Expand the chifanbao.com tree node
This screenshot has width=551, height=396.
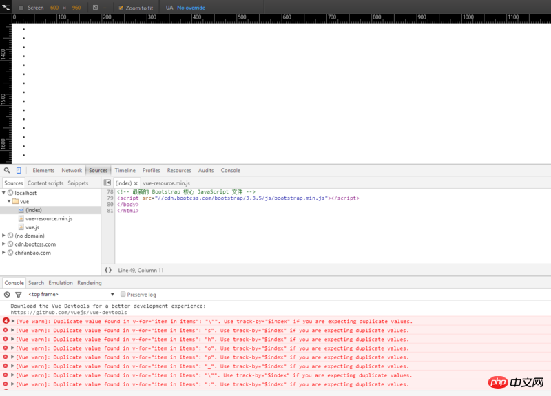coord(4,252)
